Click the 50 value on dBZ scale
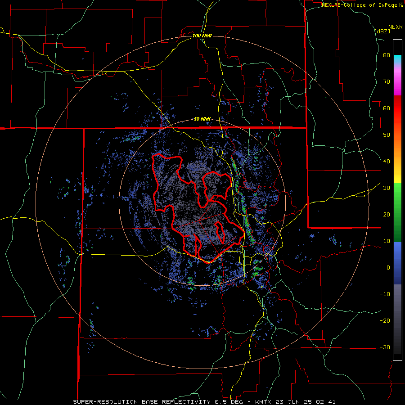The height and width of the screenshot is (405, 405). [x=387, y=135]
